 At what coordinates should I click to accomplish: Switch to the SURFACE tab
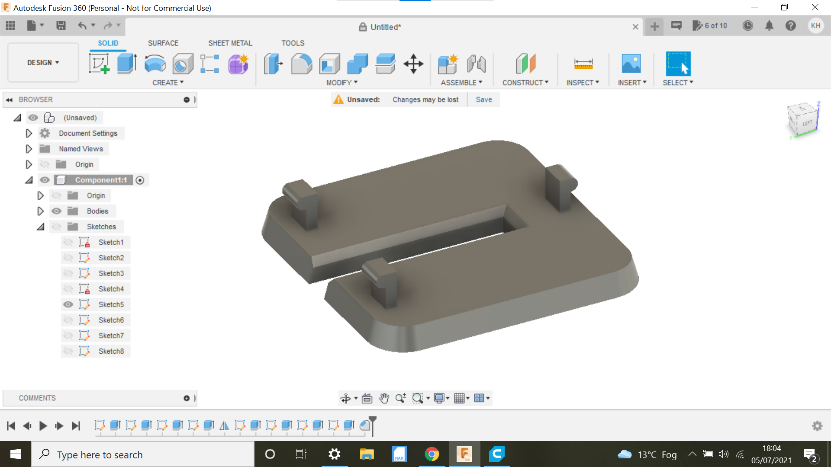(x=163, y=43)
